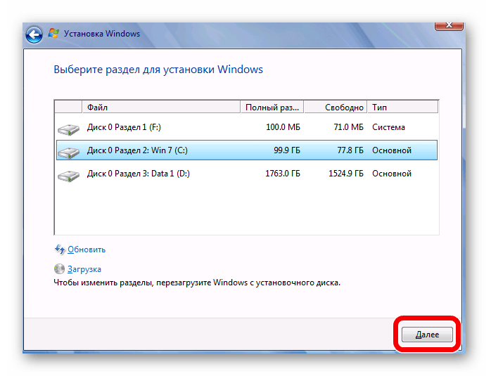Click the 99.9 ГБ size value
The height and width of the screenshot is (376, 491).
287,150
